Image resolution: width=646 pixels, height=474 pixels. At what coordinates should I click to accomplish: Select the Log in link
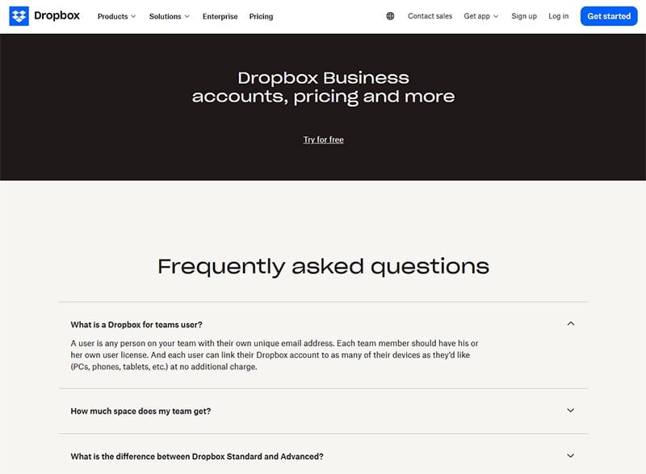(x=558, y=16)
